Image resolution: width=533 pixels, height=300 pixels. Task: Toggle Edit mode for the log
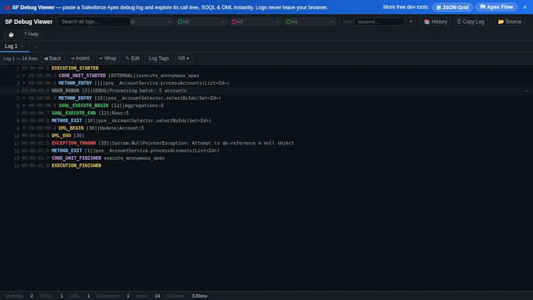(132, 59)
